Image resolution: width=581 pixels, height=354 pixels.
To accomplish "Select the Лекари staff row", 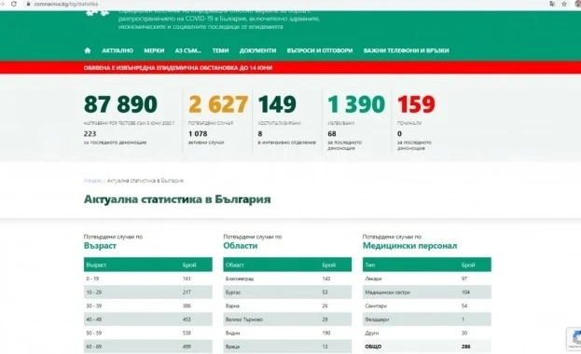I will click(427, 279).
